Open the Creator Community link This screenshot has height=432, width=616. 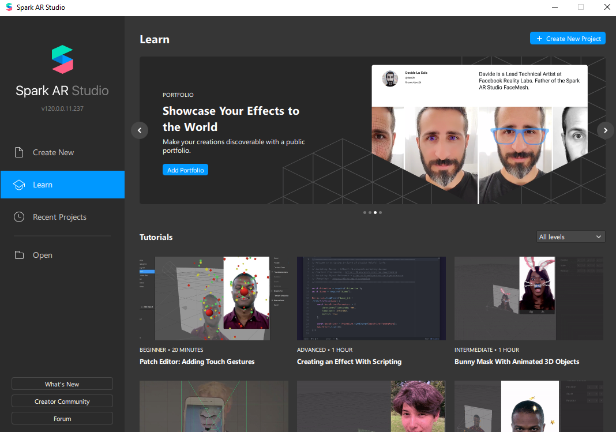pos(62,401)
